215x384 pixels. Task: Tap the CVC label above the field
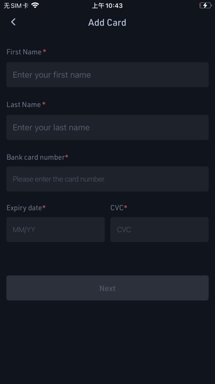pos(117,208)
